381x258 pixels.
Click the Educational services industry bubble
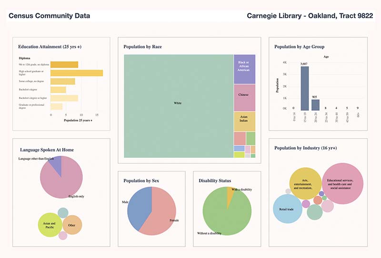click(342, 183)
